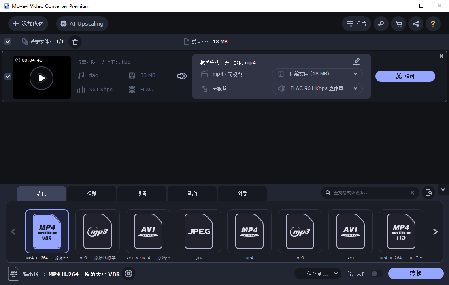Viewport: 449px width, 285px height.
Task: Uncheck the select-all checkbox above the file list
Action: [8, 41]
